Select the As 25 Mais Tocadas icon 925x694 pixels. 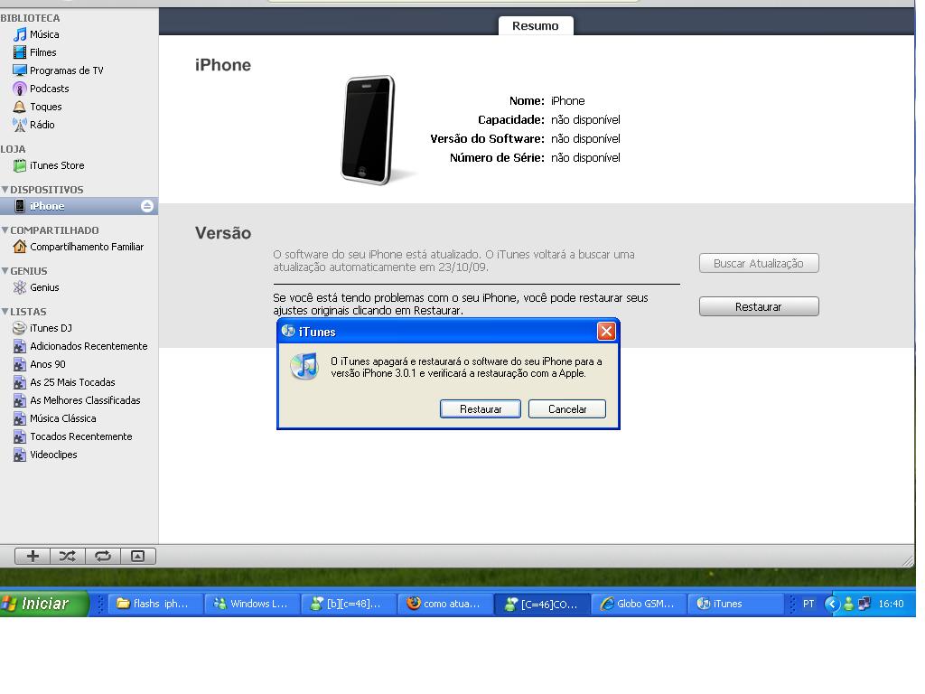(20, 382)
